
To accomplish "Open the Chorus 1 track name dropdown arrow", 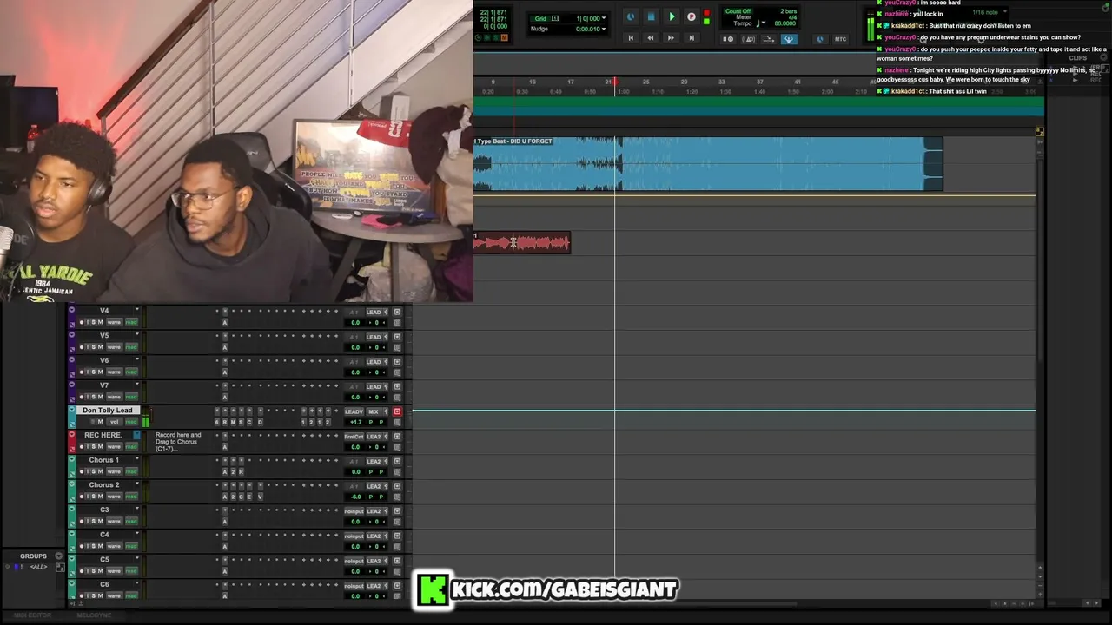I will tap(136, 460).
